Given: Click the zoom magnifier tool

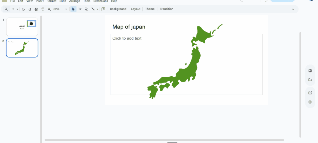Looking at the screenshot, I should (x=49, y=9).
